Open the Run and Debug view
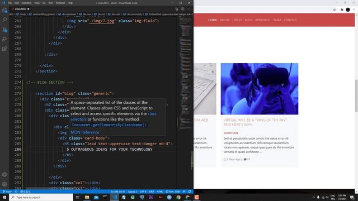 pos(4,39)
